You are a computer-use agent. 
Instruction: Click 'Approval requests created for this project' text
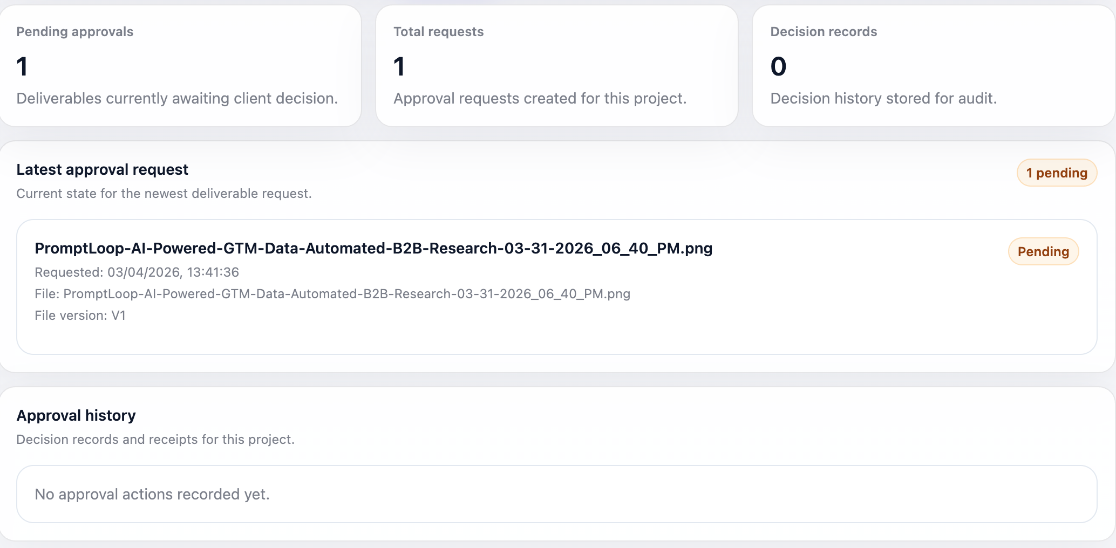point(540,98)
